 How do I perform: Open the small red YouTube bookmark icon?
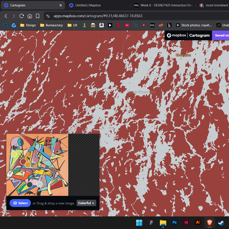click(144, 25)
